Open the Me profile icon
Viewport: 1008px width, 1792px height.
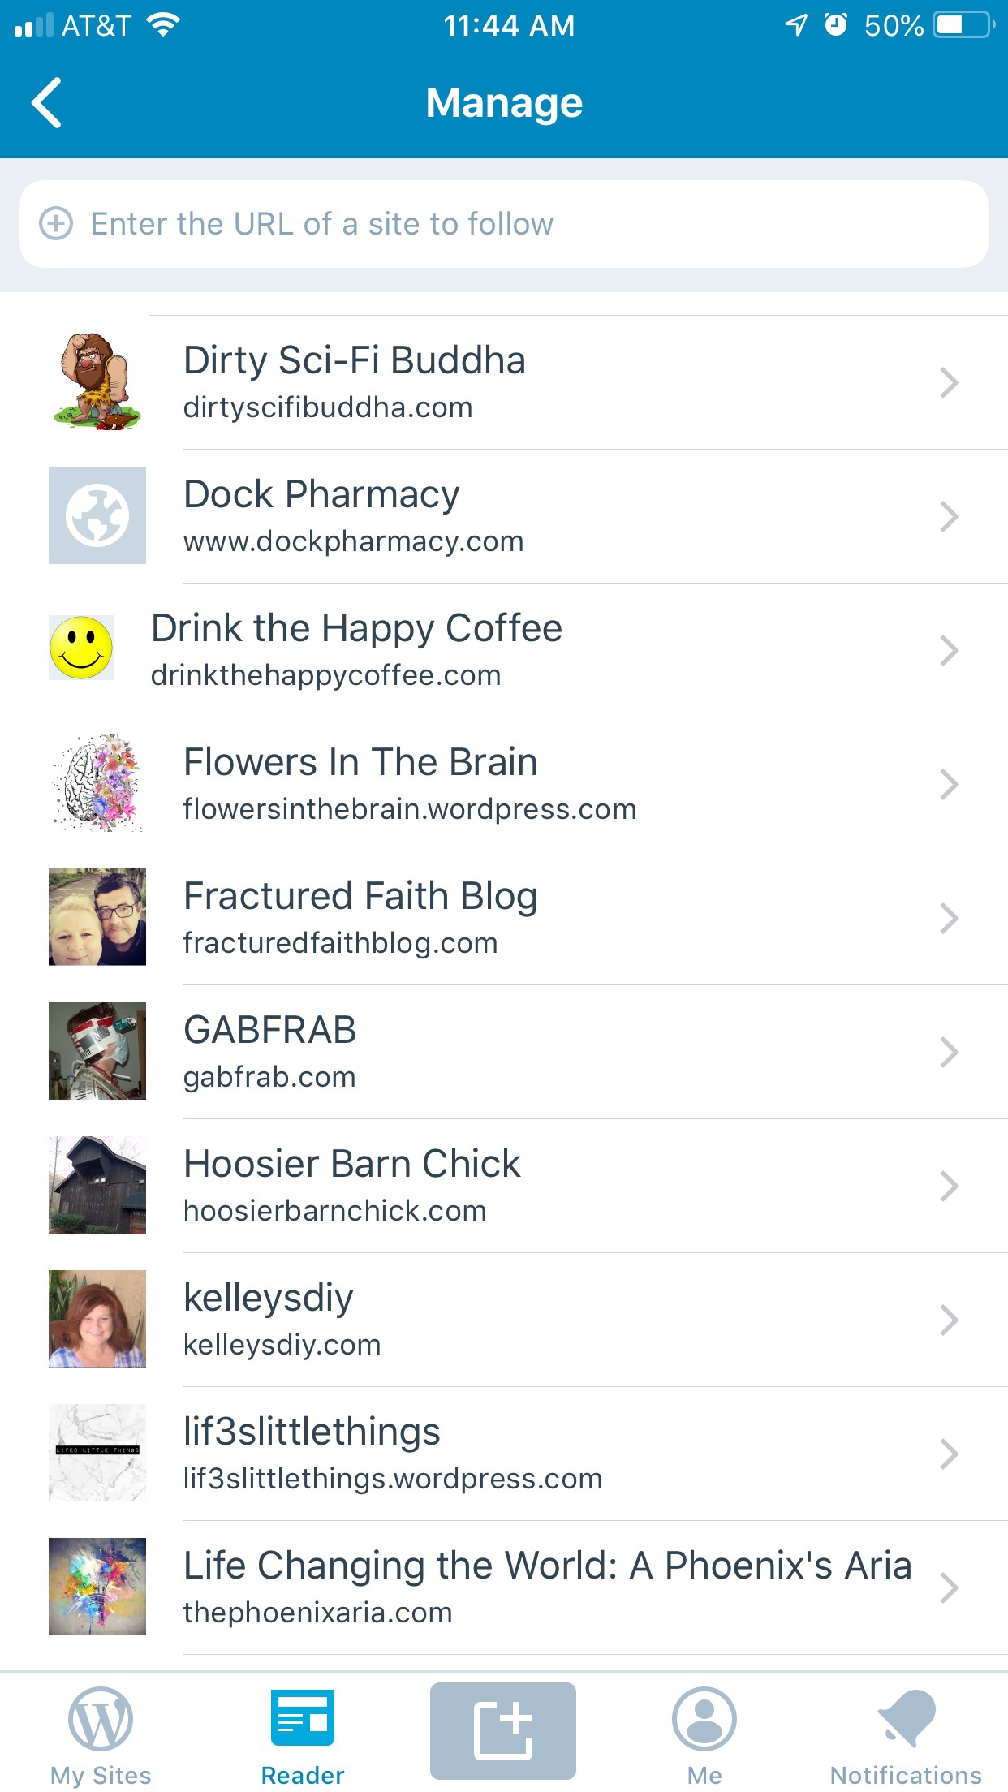pos(704,1720)
